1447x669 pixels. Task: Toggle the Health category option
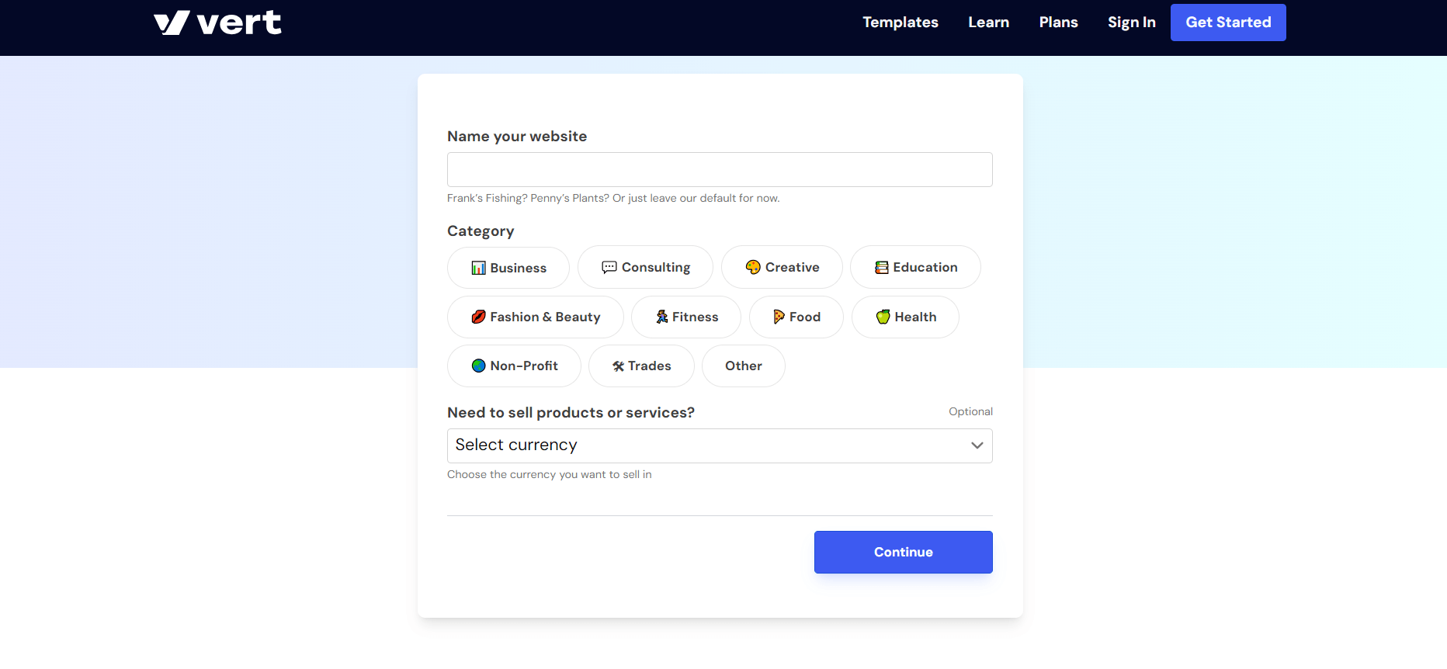click(x=905, y=317)
